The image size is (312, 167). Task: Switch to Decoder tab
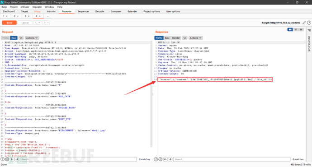pyautogui.click(x=100, y=12)
